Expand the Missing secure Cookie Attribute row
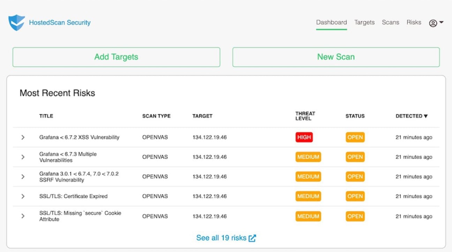The image size is (452, 252). click(23, 216)
